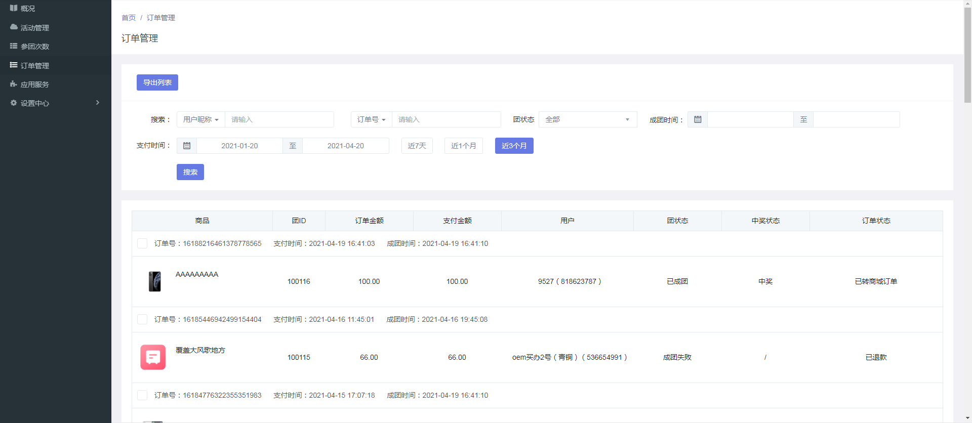Click the 订单管理 list icon in sidebar
Image resolution: width=972 pixels, height=423 pixels.
coord(14,65)
